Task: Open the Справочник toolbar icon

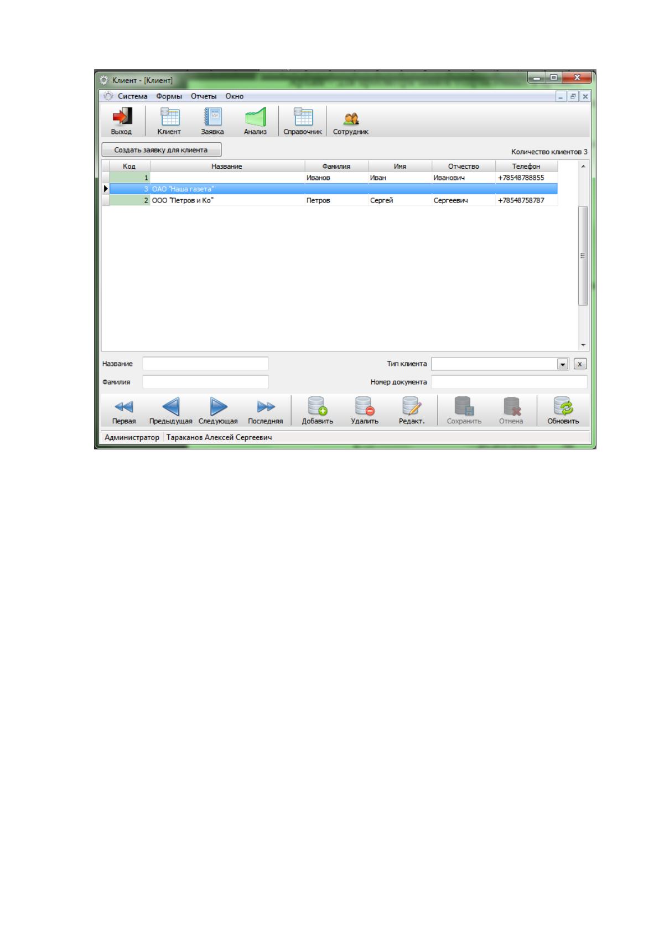Action: [303, 117]
